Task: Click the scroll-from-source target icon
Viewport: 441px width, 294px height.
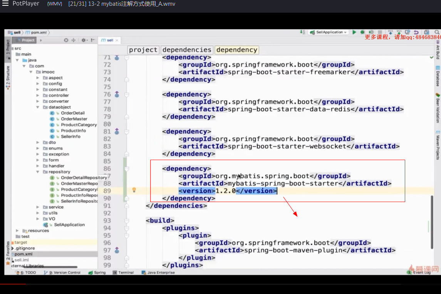Action: click(x=66, y=40)
